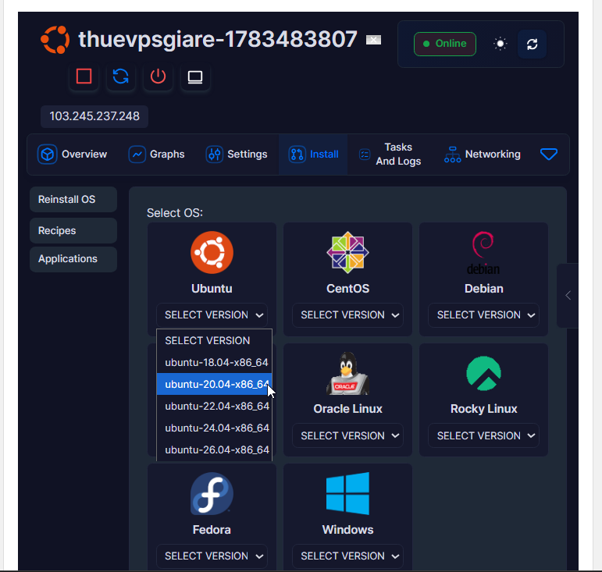The width and height of the screenshot is (602, 572).
Task: Click the Online status badge
Action: (x=445, y=44)
